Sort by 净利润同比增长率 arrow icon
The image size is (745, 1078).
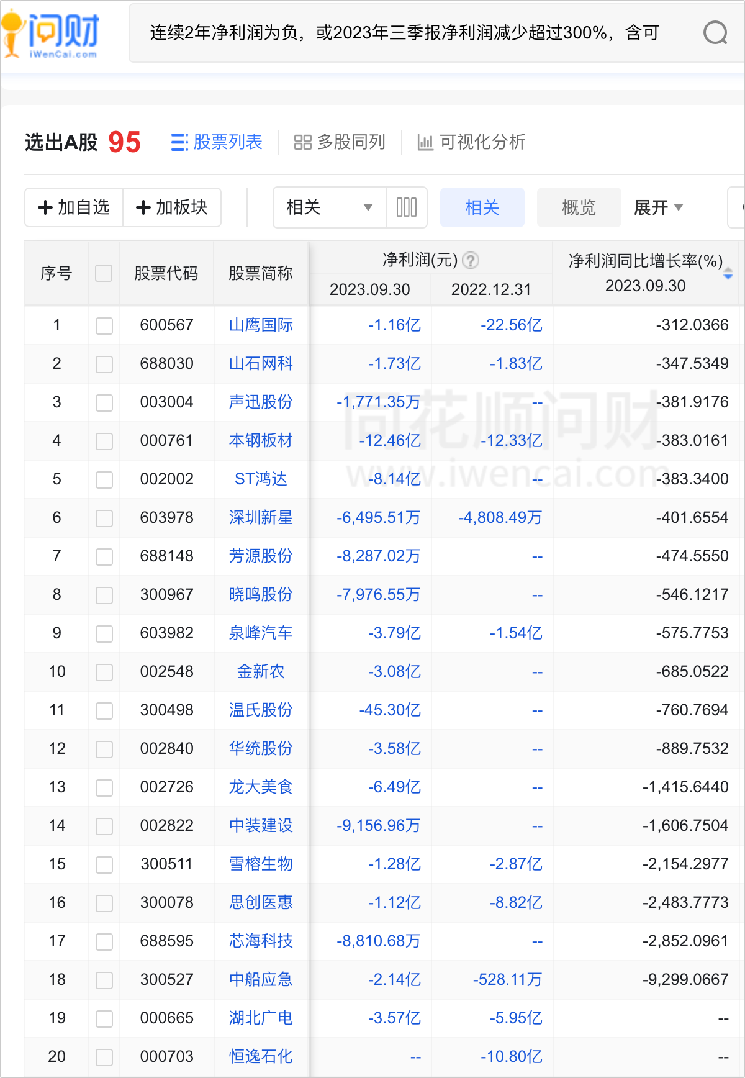coord(728,273)
